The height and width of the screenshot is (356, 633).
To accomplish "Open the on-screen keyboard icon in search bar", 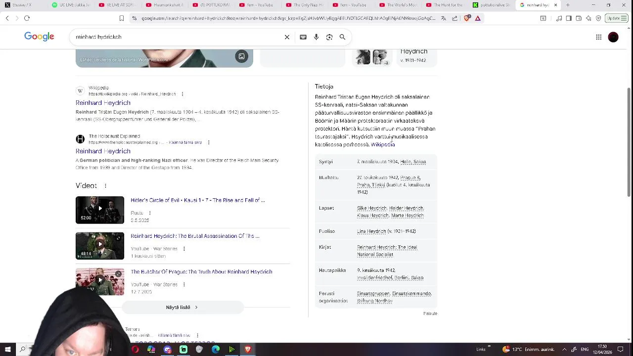I will (303, 37).
